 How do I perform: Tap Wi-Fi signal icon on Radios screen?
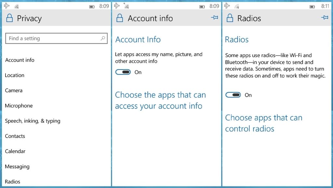coord(237,6)
